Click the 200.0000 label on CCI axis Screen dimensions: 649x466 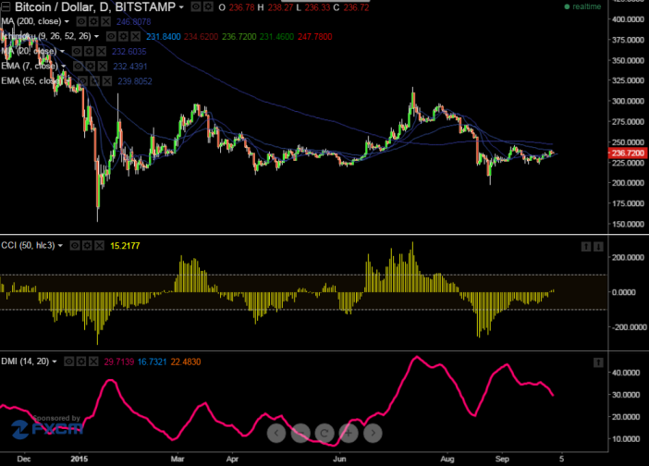pyautogui.click(x=628, y=257)
